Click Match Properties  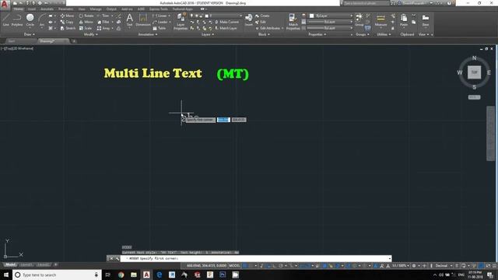[x=293, y=22]
